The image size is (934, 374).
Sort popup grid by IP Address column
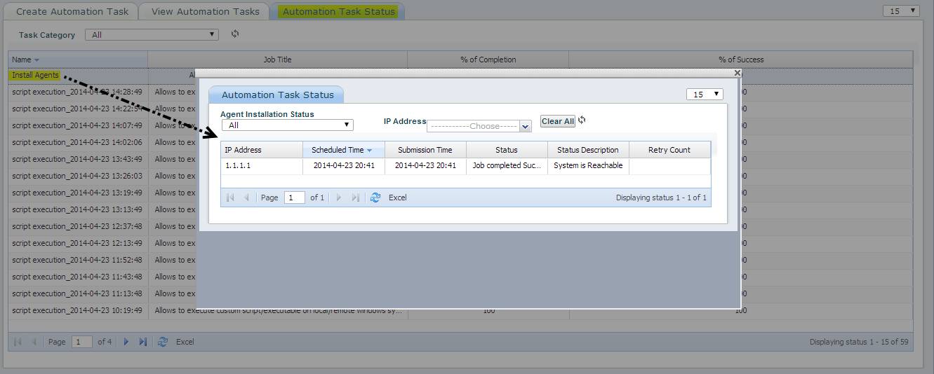tap(262, 150)
